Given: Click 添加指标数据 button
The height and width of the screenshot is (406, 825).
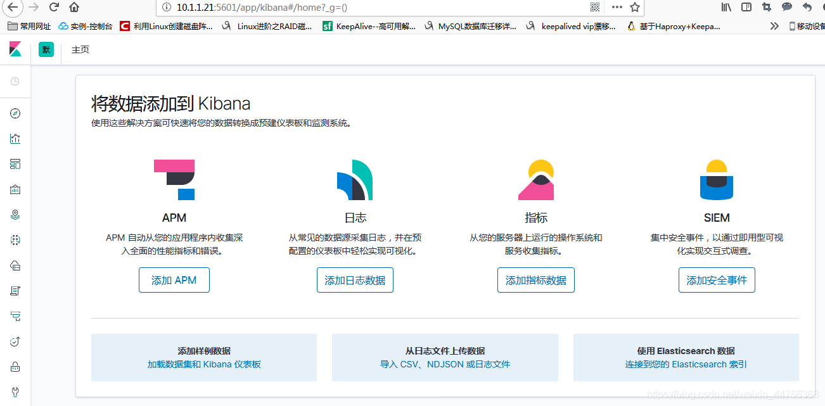Looking at the screenshot, I should tap(536, 280).
